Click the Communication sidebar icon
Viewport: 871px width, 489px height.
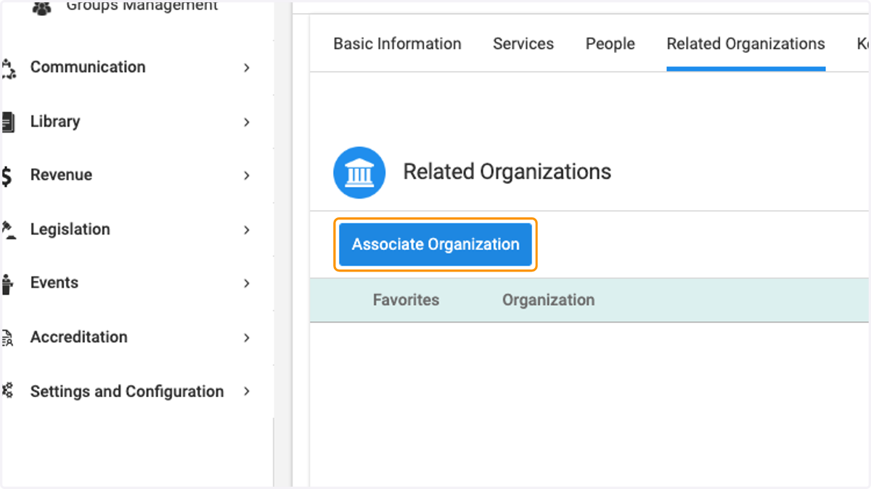click(8, 68)
